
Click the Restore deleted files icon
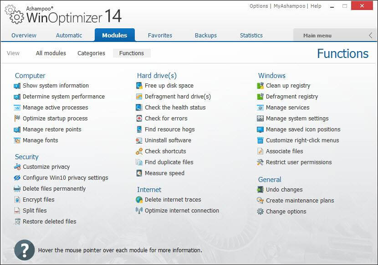point(17,222)
